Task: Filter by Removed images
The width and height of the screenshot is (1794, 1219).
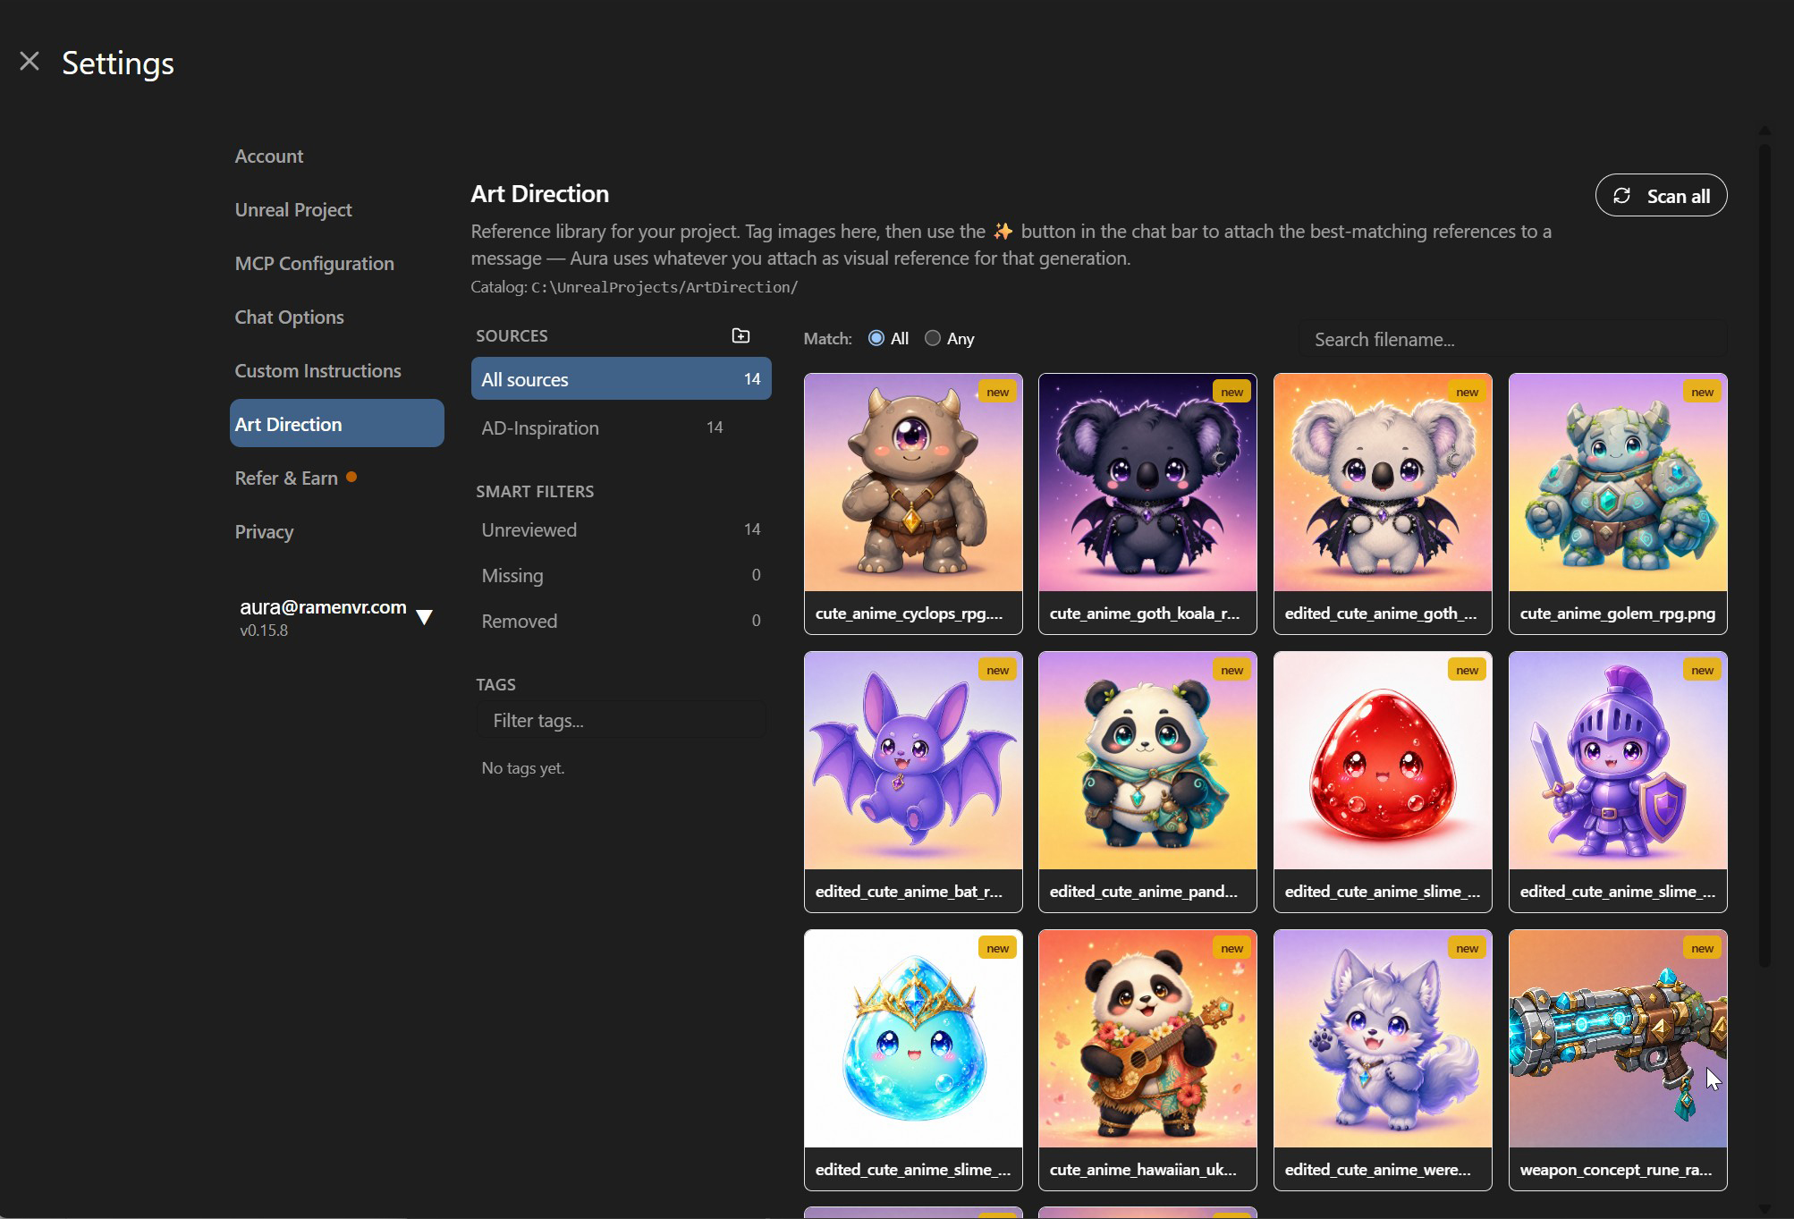Action: [621, 621]
